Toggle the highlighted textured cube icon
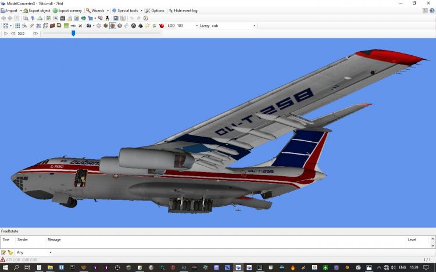The width and height of the screenshot is (436, 272). pos(113,26)
